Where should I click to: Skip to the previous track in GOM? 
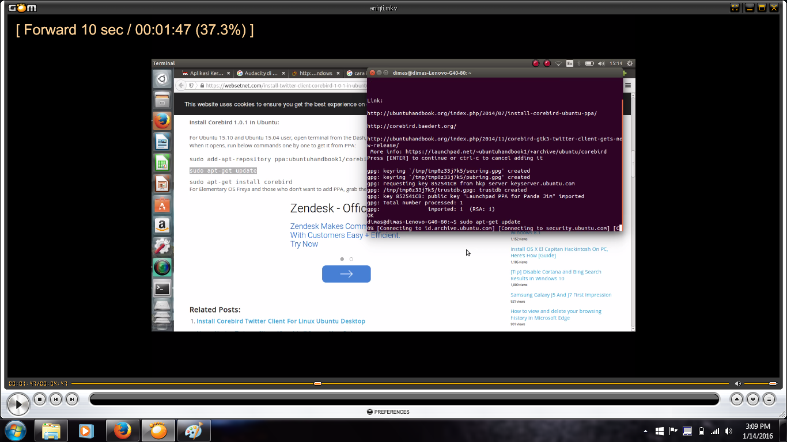tap(55, 399)
